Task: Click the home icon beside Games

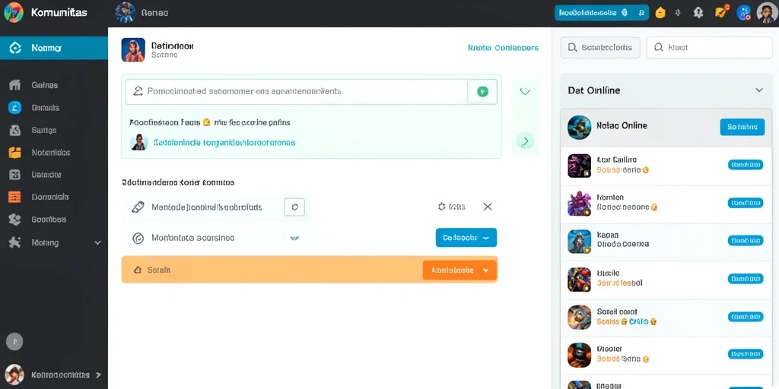Action: 15,85
